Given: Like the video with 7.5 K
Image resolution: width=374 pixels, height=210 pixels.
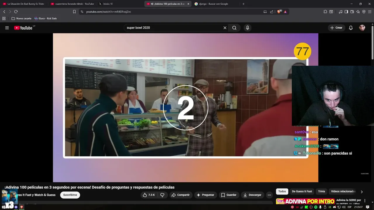Looking at the screenshot, I should [149, 195].
